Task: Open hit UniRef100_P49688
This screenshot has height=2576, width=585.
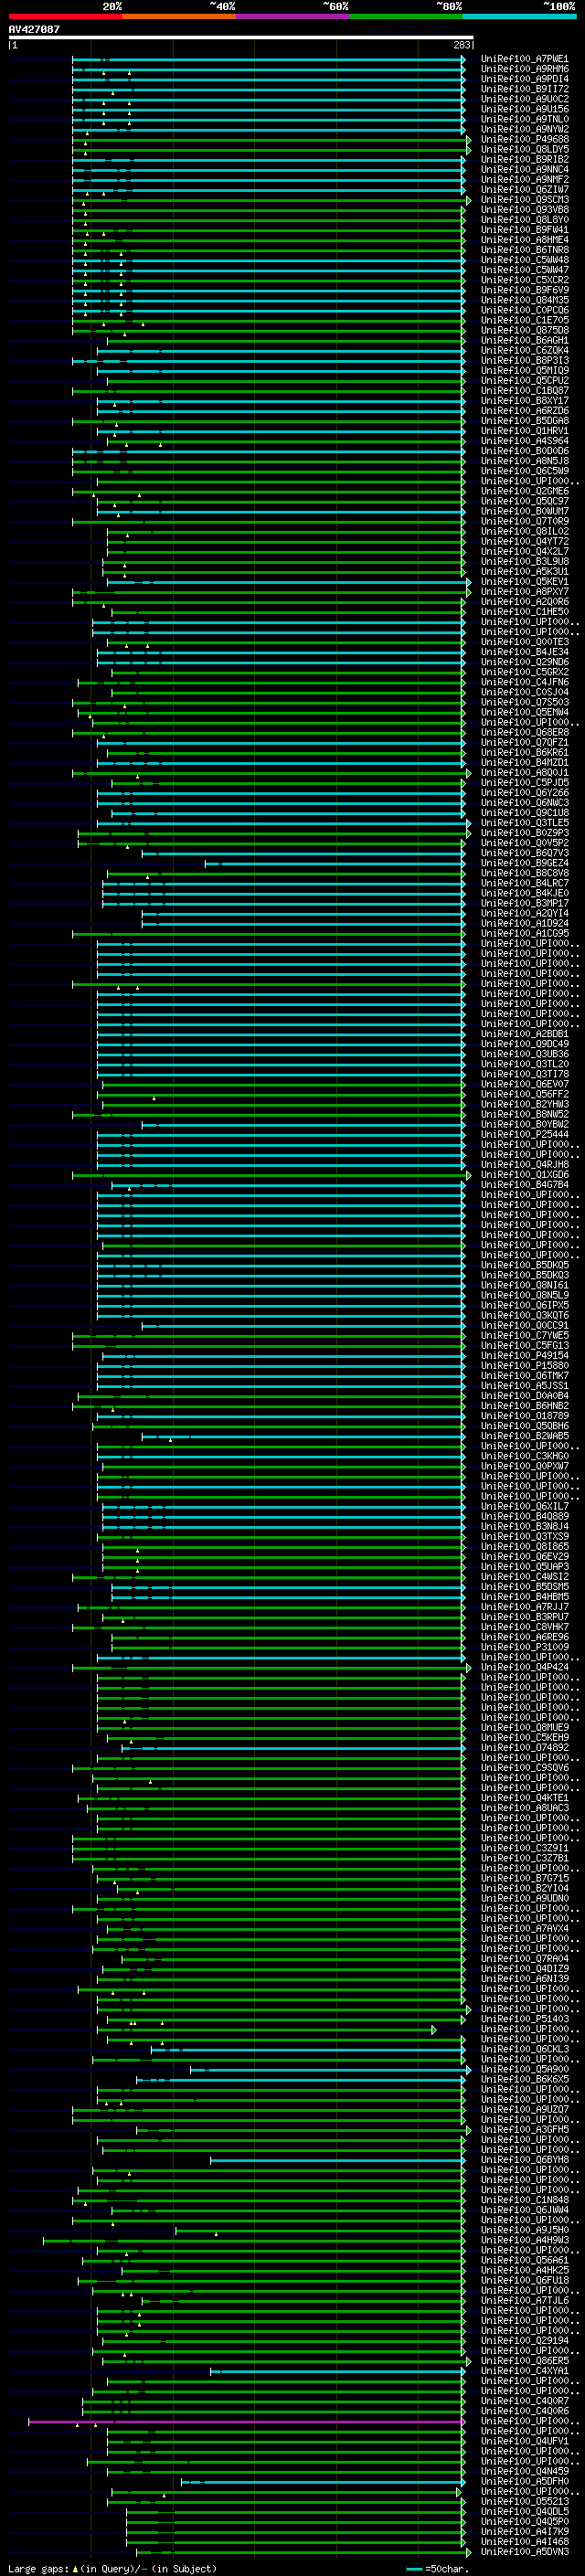Action: click(x=524, y=139)
